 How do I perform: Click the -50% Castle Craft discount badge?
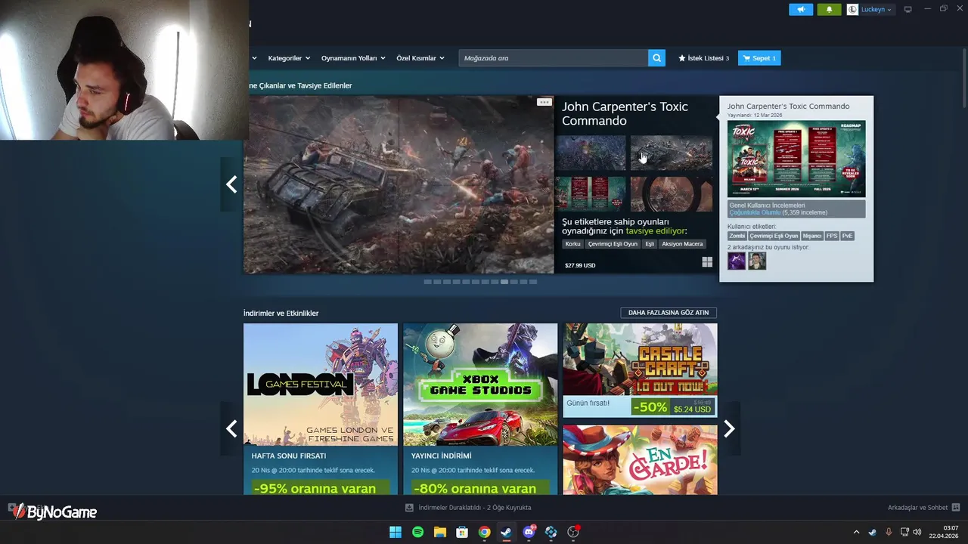click(x=650, y=408)
